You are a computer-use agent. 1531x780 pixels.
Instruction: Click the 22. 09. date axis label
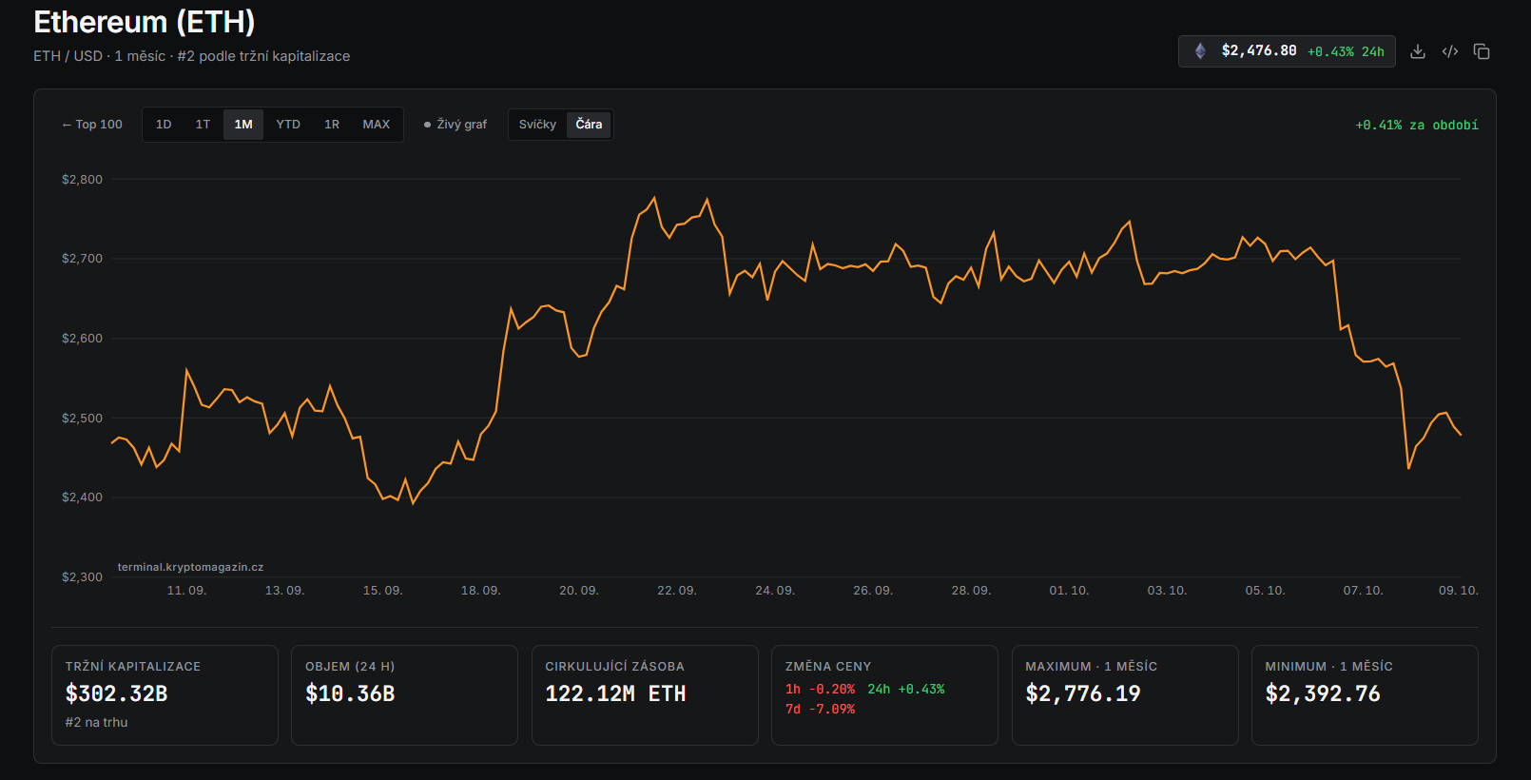tap(677, 591)
